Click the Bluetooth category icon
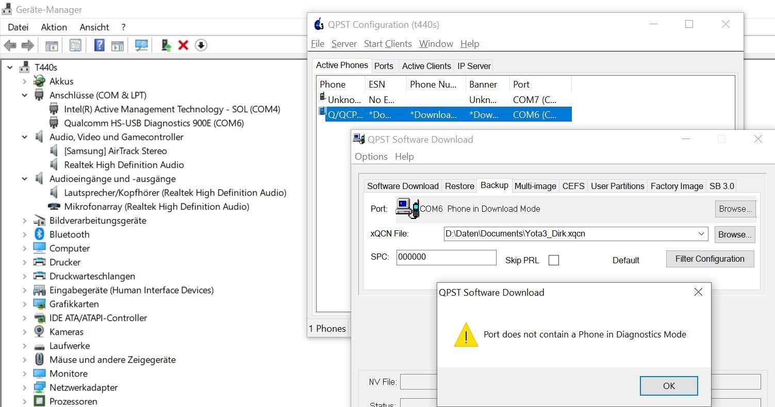 39,234
